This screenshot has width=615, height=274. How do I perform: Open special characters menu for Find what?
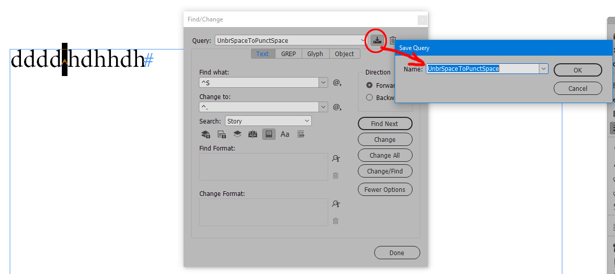[337, 82]
